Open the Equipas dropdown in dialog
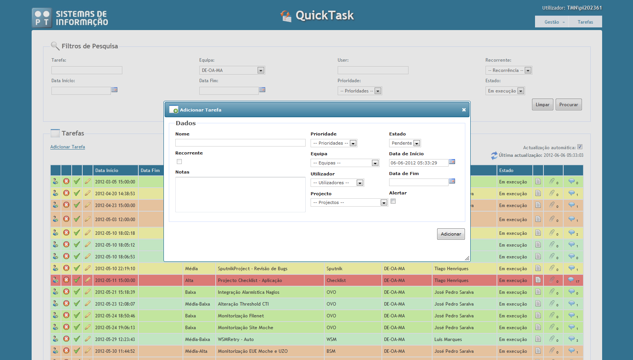The width and height of the screenshot is (633, 360). (345, 163)
